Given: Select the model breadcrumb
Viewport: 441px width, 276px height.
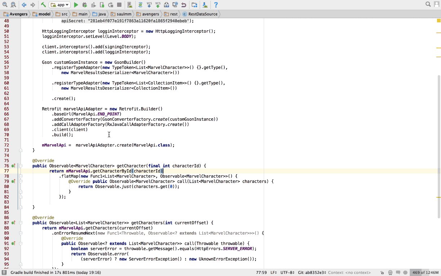Looking at the screenshot, I should pyautogui.click(x=41, y=14).
